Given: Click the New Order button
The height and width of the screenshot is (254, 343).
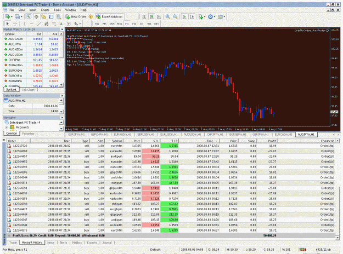Looking at the screenshot, I should (x=76, y=16).
